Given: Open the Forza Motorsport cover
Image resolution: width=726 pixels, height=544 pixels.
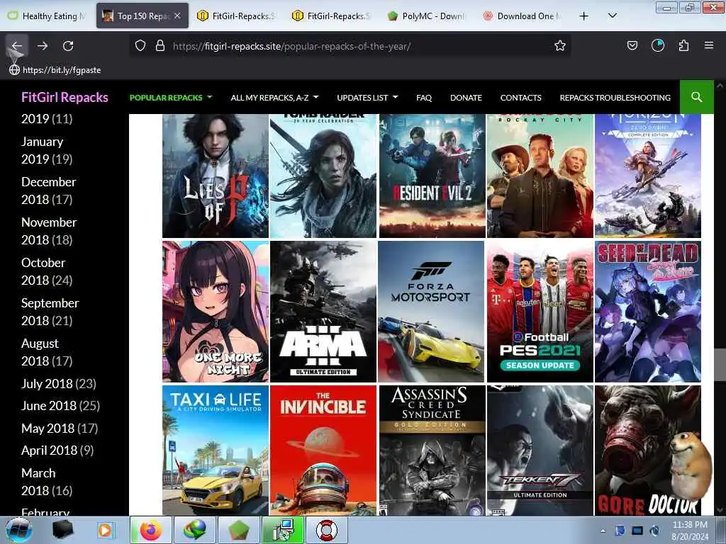Looking at the screenshot, I should [431, 312].
